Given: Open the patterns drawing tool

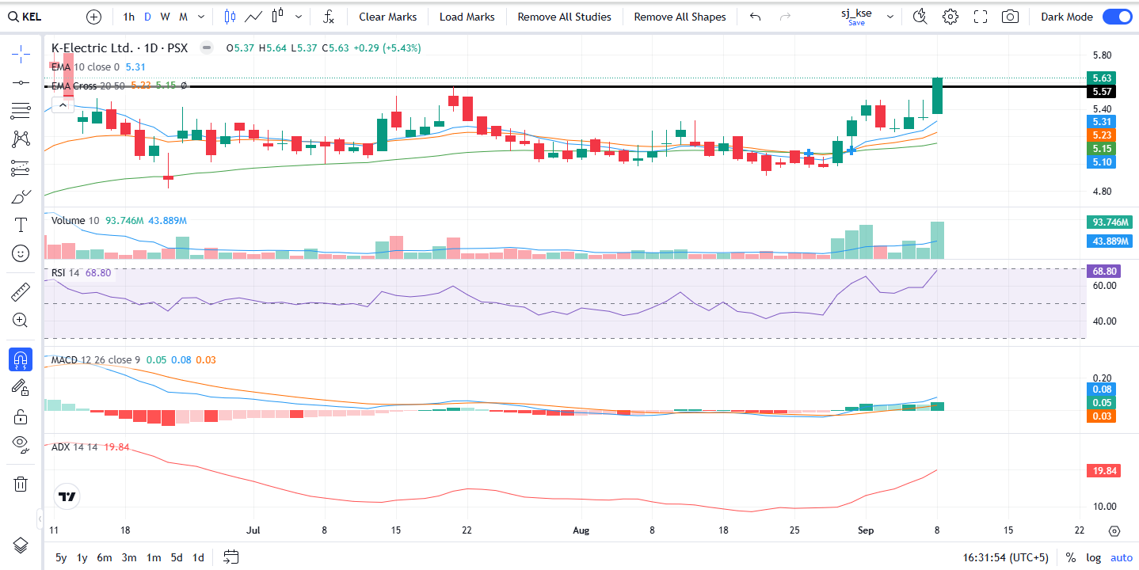Looking at the screenshot, I should pyautogui.click(x=21, y=139).
